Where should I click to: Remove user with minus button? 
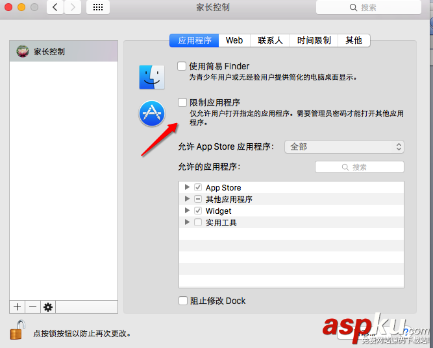33,307
